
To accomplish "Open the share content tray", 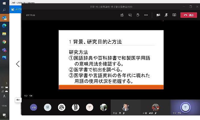I will click(174, 15).
